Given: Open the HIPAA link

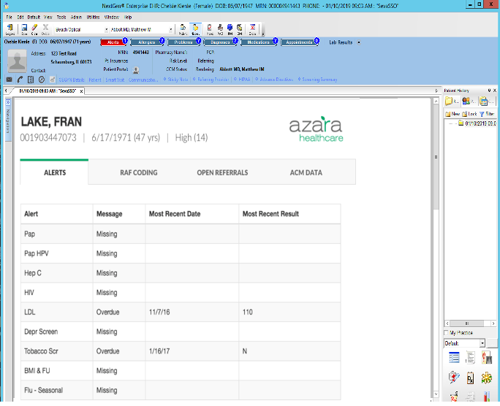Looking at the screenshot, I should coord(244,80).
